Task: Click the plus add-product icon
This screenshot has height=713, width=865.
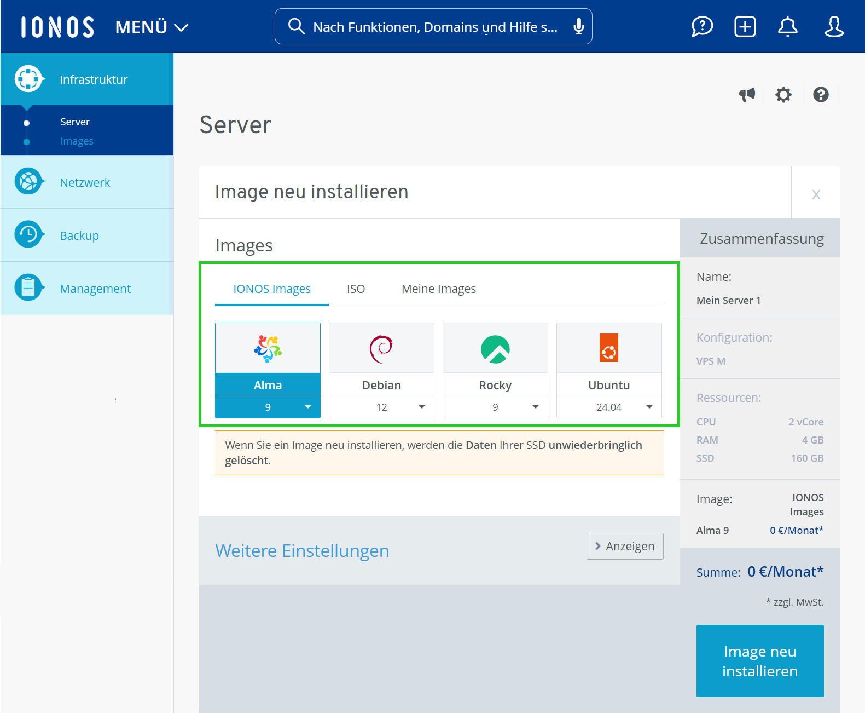Action: click(745, 26)
